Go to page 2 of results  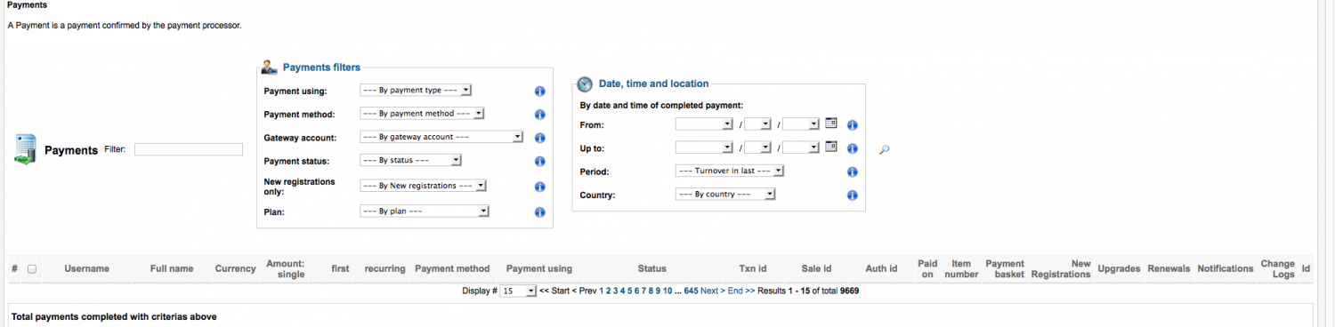pyautogui.click(x=609, y=291)
